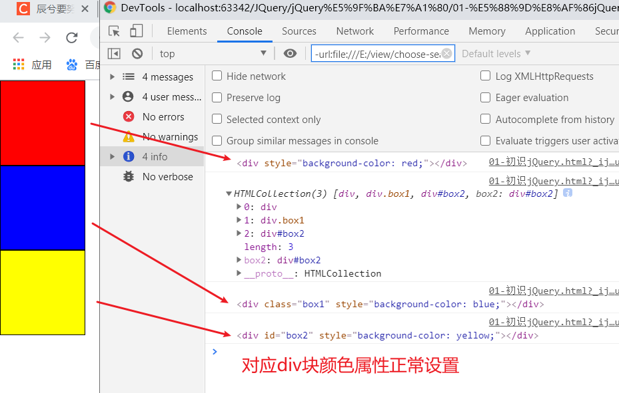Clear the console with the ban icon
This screenshot has height=393, width=619.
[137, 54]
